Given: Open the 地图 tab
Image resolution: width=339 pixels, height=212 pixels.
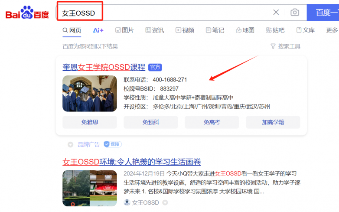Looking at the screenshot, I should [245, 30].
